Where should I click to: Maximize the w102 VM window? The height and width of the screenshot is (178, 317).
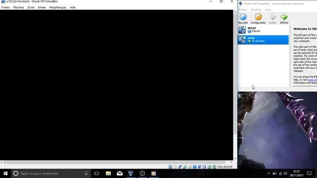point(221,1)
